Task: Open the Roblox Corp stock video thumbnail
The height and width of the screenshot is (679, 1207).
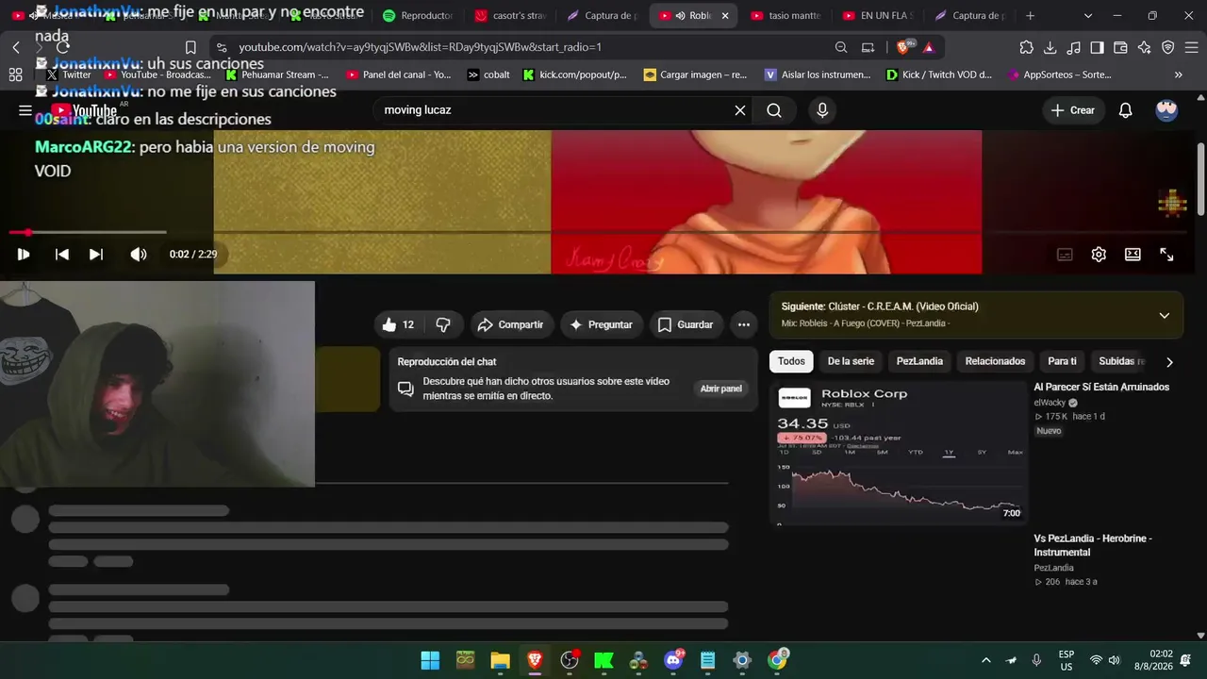Action: tap(898, 452)
